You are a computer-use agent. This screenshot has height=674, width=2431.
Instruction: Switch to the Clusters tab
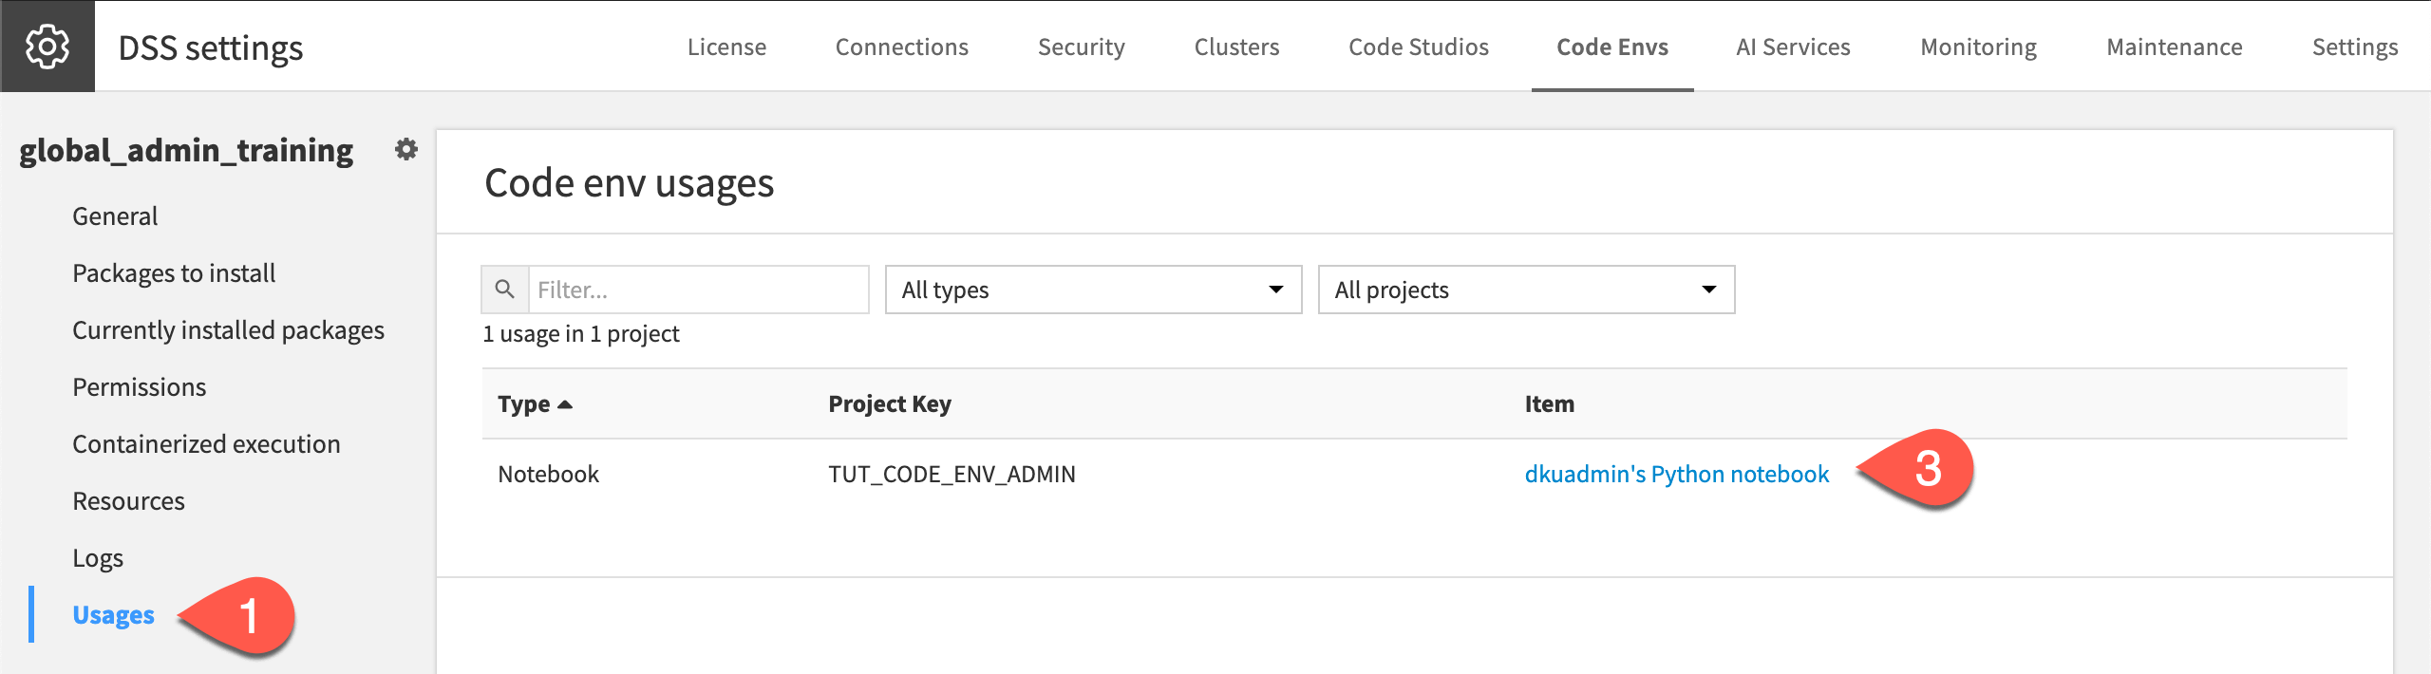[1236, 47]
